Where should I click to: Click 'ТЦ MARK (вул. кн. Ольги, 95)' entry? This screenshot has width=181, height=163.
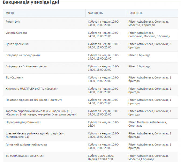tap(25, 156)
